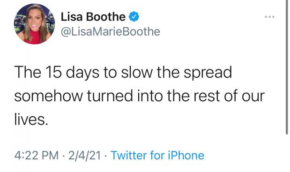Click the word 'turned' in the tweet

pos(110,96)
